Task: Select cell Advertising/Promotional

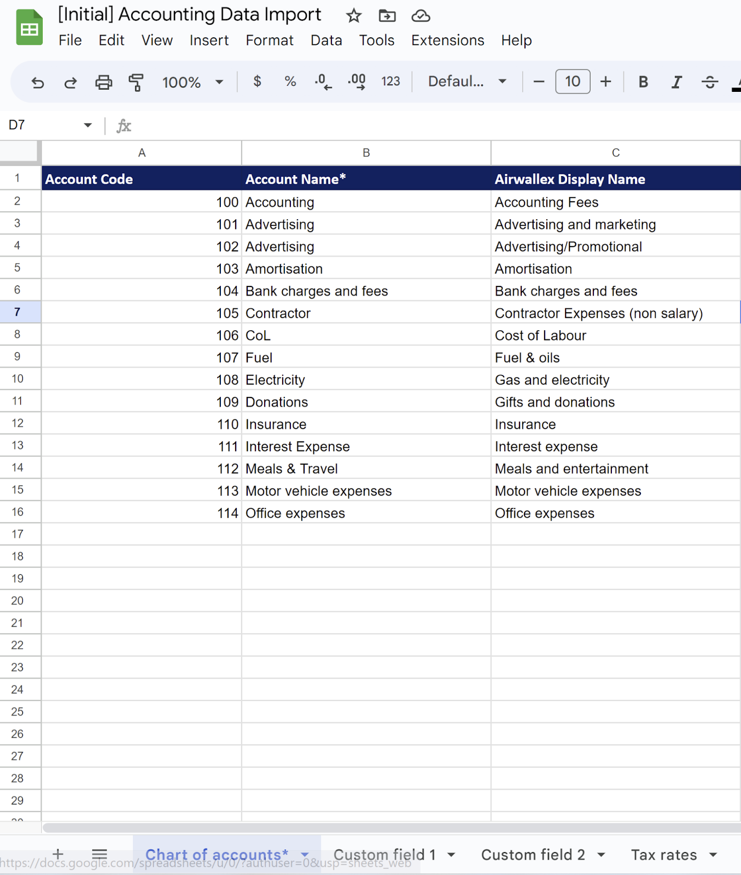Action: (x=616, y=247)
